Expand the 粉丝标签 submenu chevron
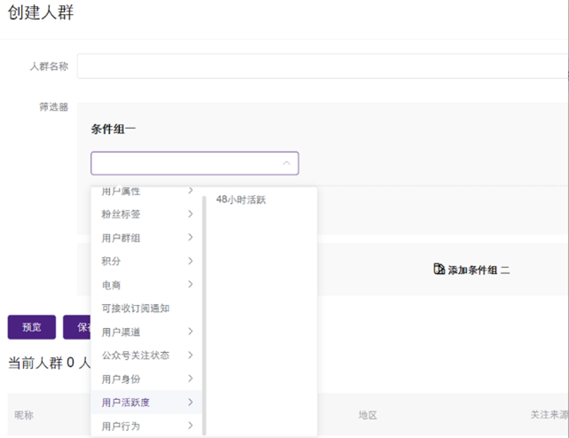 click(190, 214)
